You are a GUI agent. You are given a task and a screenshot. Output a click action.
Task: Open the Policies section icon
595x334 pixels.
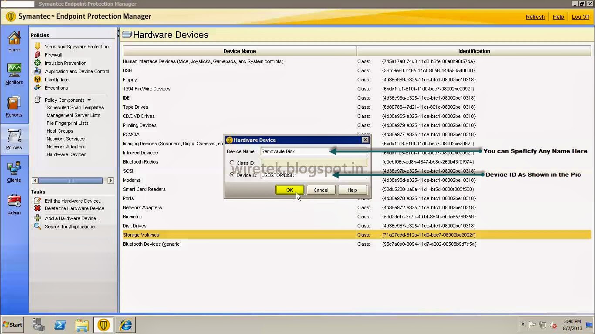pyautogui.click(x=14, y=136)
